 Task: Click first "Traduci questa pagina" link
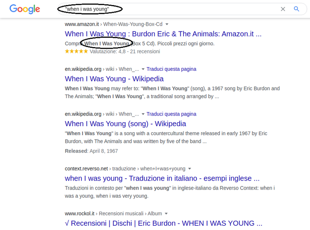[171, 69]
